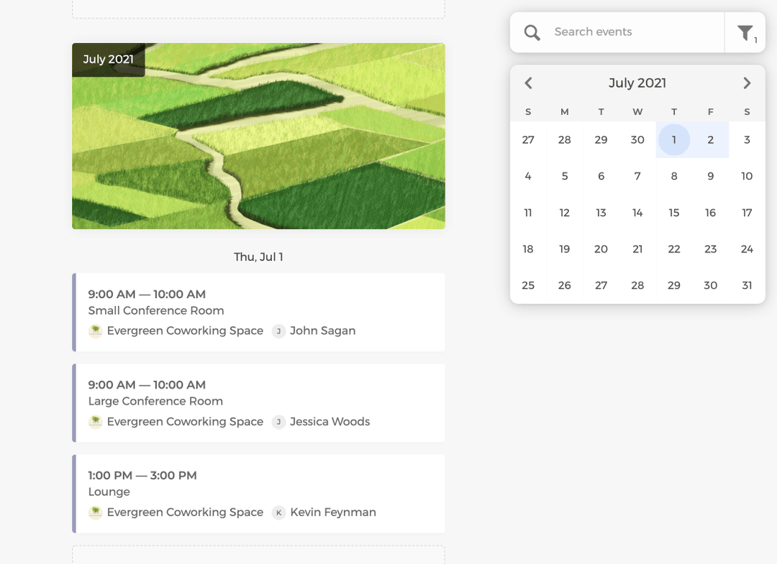This screenshot has width=777, height=564.
Task: Click the search magnifying glass icon
Action: point(532,32)
